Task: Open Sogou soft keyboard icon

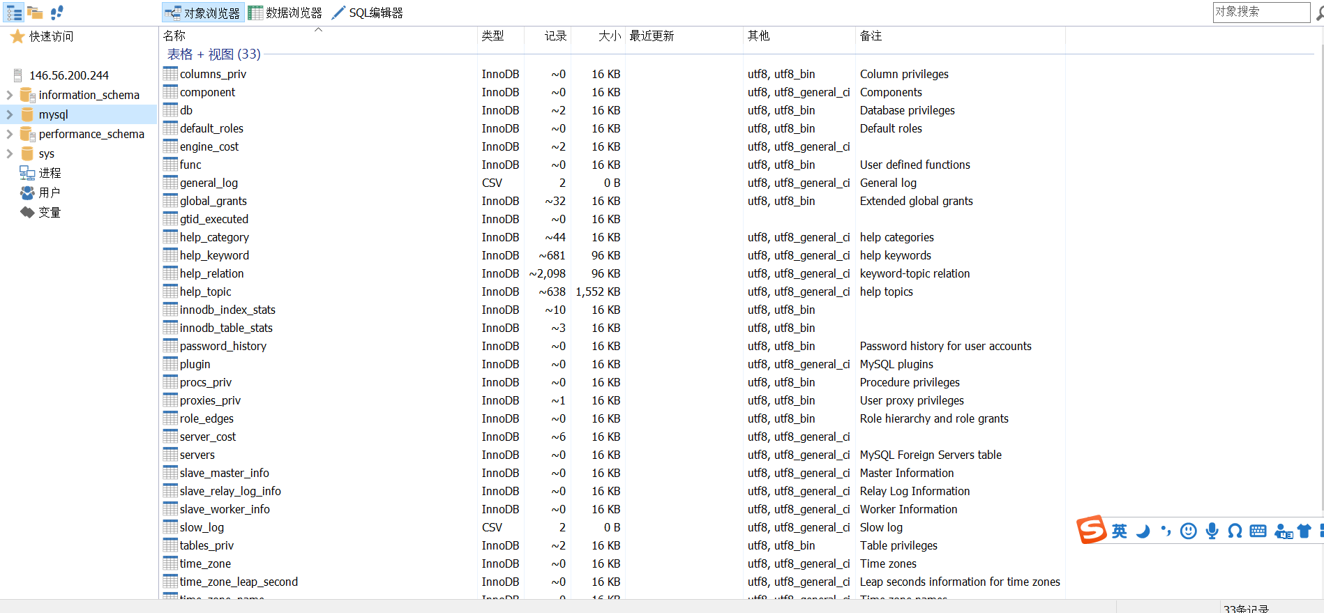Action: pyautogui.click(x=1258, y=531)
